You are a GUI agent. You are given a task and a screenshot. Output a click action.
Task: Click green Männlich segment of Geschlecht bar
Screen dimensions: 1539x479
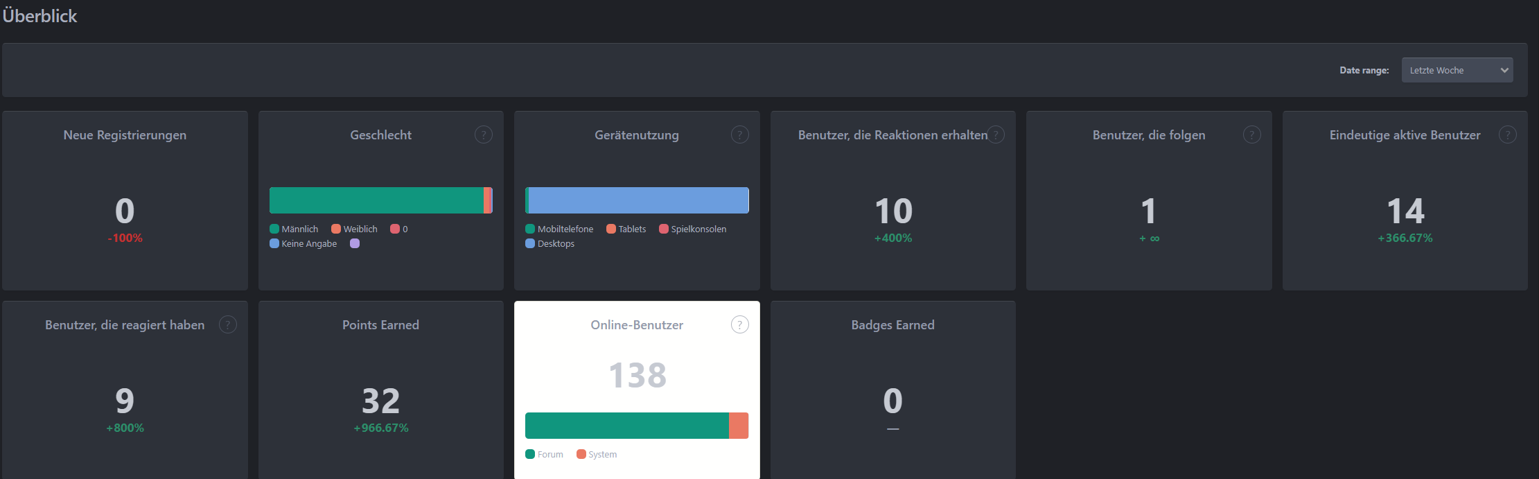point(376,200)
